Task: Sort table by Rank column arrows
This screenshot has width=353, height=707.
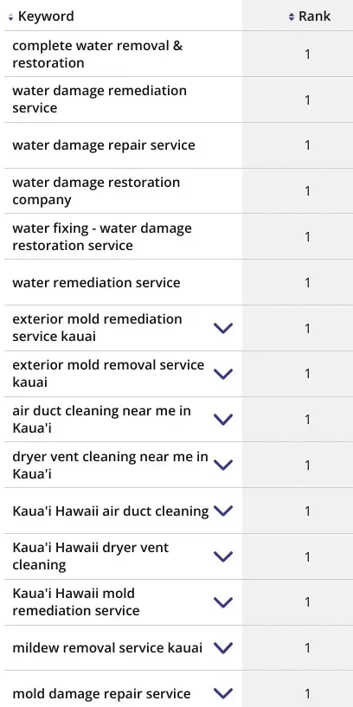Action: coord(292,17)
